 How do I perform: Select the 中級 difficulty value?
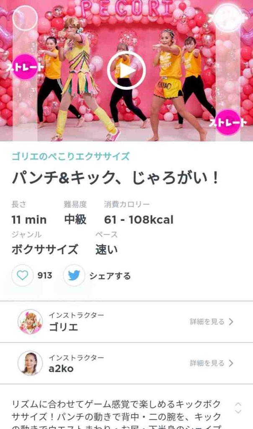tap(75, 220)
